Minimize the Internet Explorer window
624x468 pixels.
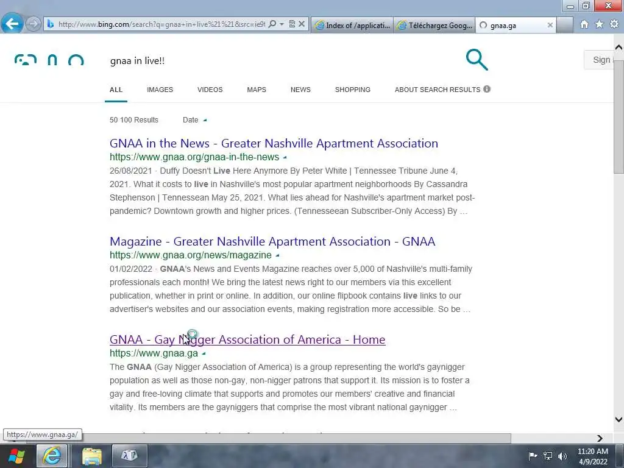(570, 5)
